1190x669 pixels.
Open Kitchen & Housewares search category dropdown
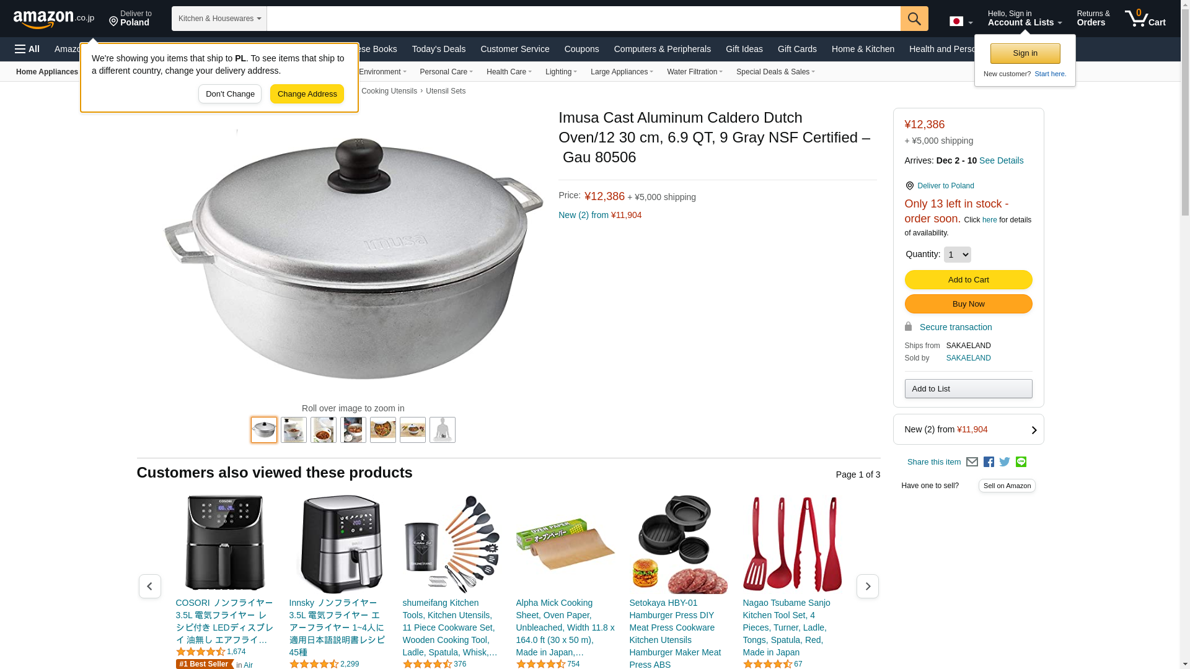pyautogui.click(x=219, y=19)
